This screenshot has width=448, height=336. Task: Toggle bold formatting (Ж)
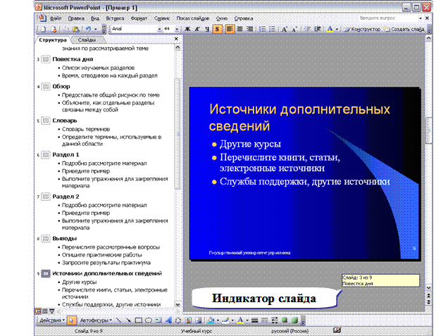pyautogui.click(x=187, y=29)
